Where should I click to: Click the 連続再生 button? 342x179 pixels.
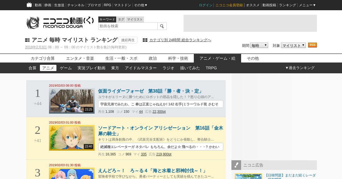pyautogui.click(x=128, y=40)
